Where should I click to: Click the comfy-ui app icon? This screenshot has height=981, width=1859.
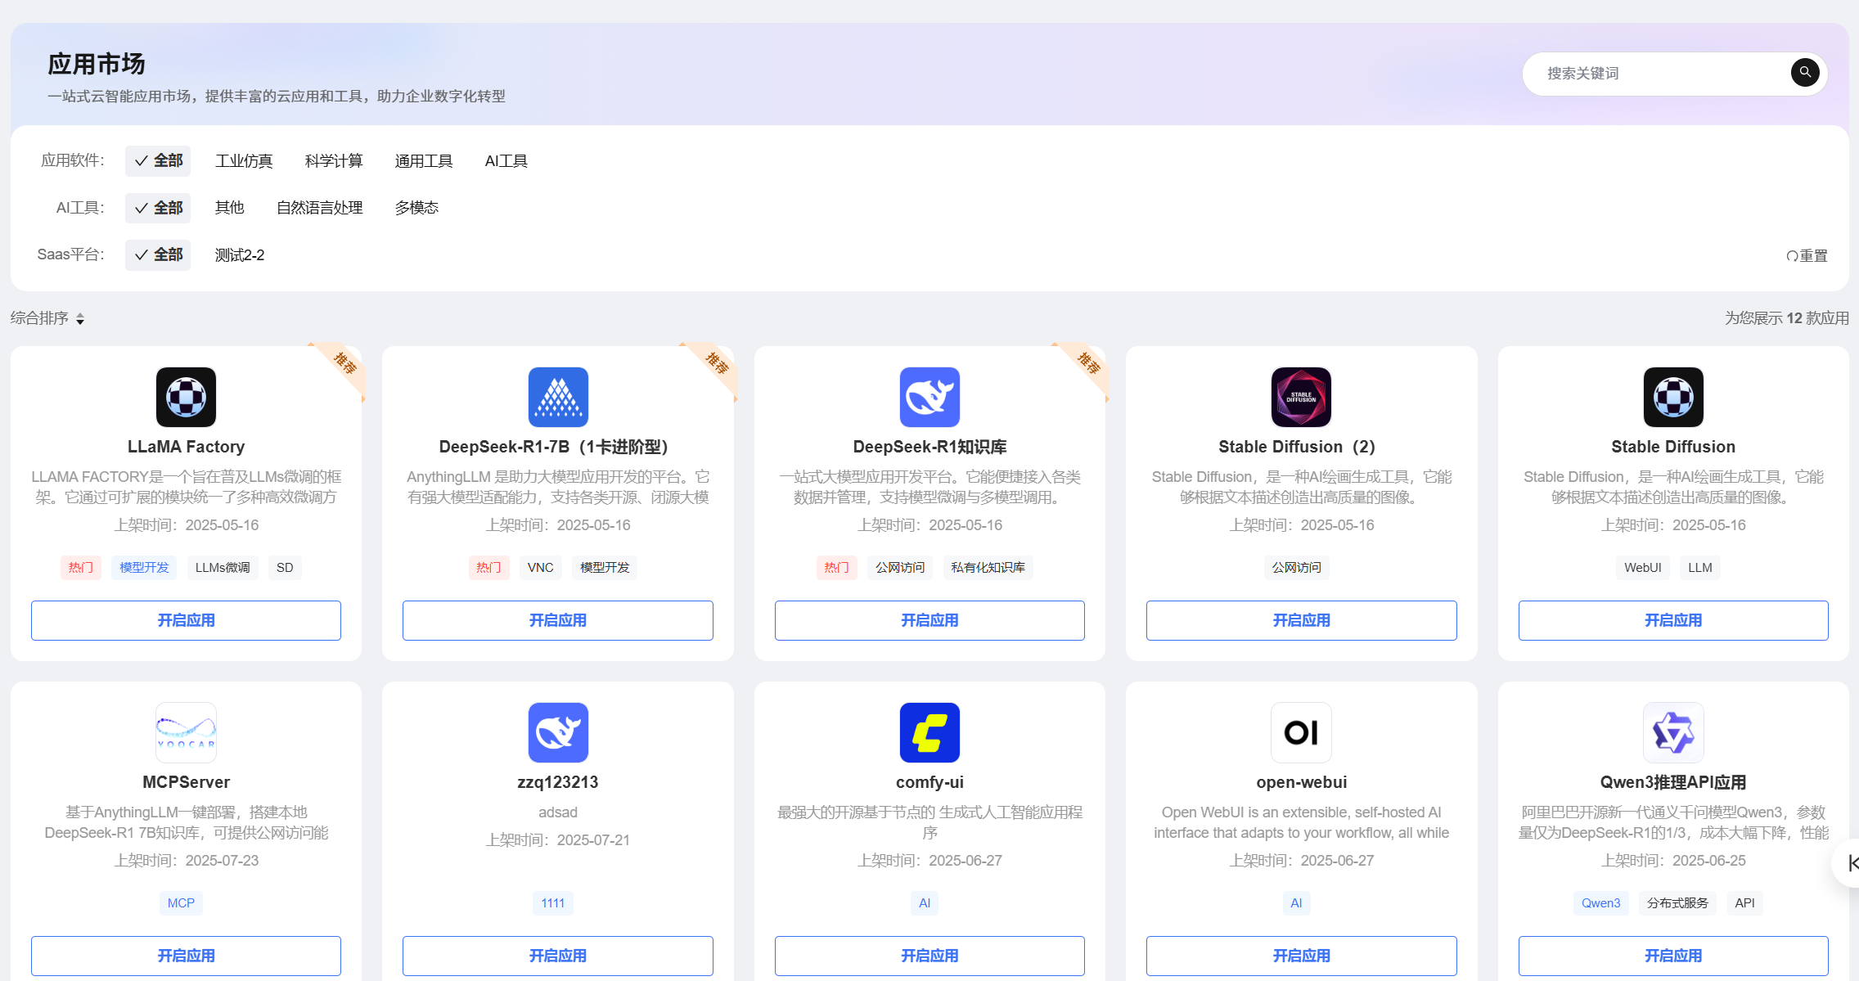click(929, 733)
